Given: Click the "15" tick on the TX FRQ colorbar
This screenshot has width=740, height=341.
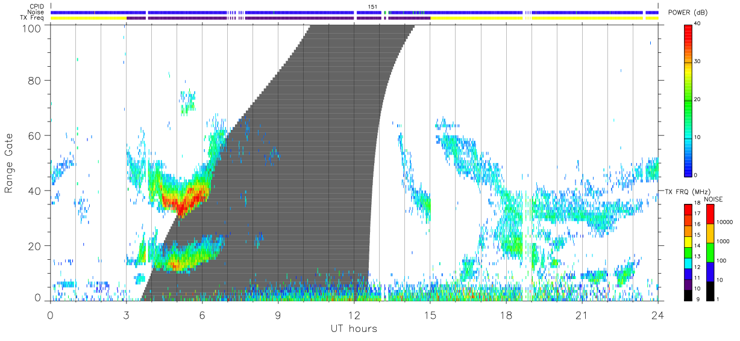Looking at the screenshot, I should (x=698, y=235).
